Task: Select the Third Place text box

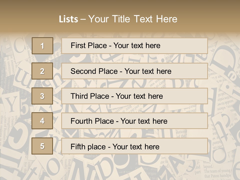Action: pos(134,96)
